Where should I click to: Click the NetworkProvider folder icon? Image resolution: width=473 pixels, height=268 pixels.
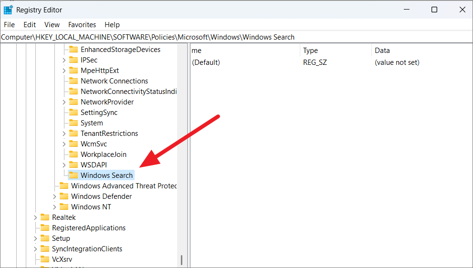(x=74, y=102)
